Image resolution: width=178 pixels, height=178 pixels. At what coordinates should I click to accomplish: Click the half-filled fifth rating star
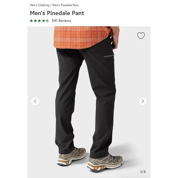click(x=47, y=21)
